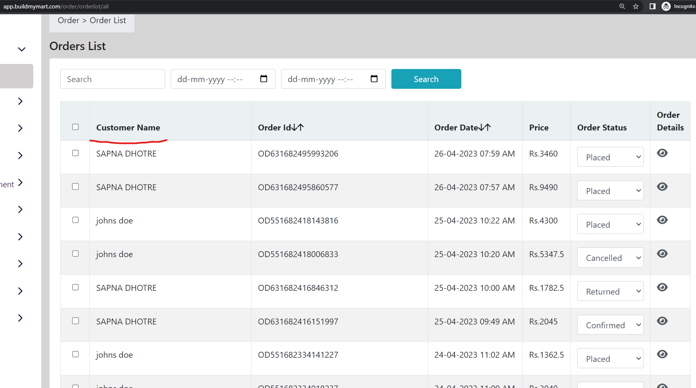Sort orders using the Order Date arrows
This screenshot has height=388, width=696.
coord(485,127)
